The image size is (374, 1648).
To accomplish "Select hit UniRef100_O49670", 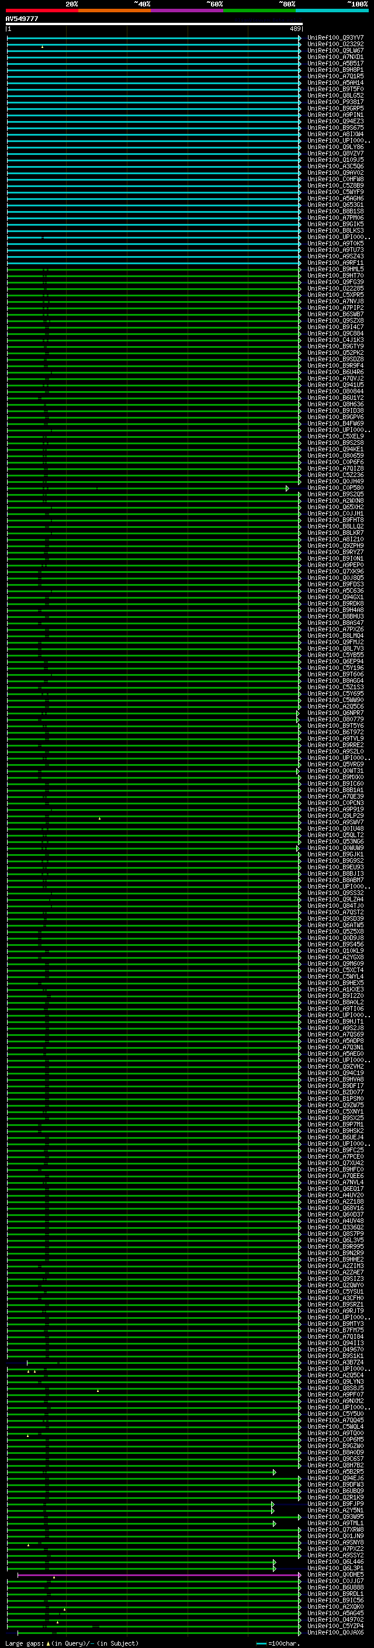I will 335,1349.
